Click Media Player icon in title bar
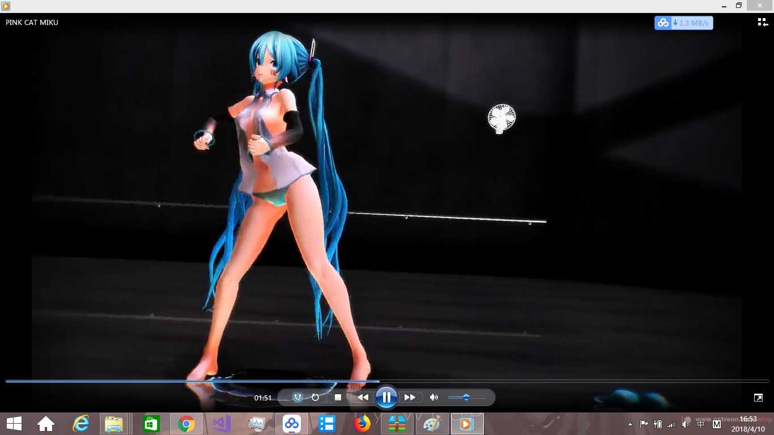Viewport: 774px width, 435px height. 6,6
